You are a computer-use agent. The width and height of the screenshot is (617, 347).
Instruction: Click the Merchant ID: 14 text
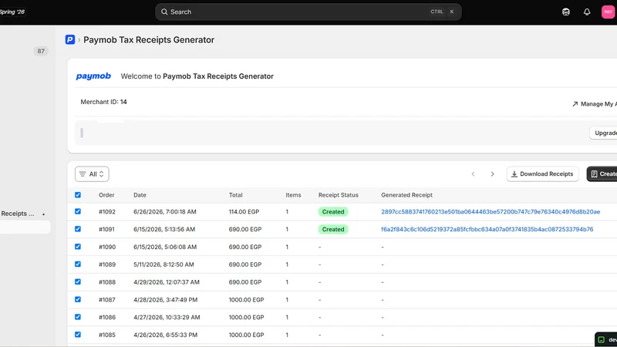pyautogui.click(x=103, y=102)
